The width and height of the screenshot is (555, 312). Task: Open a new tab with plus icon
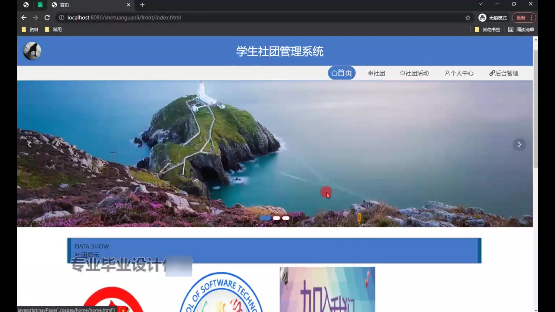coord(142,5)
